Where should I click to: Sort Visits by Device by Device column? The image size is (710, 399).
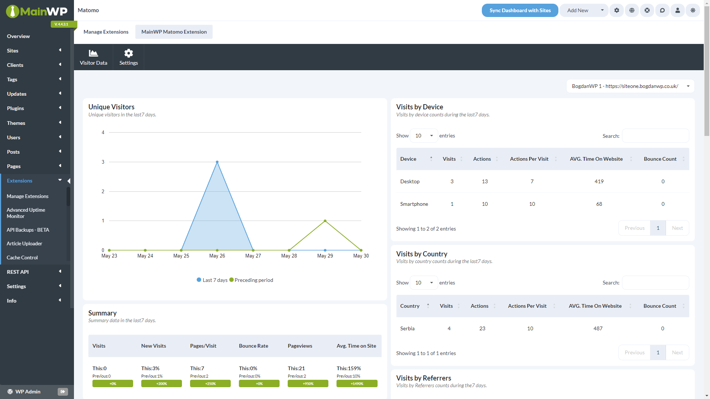416,159
